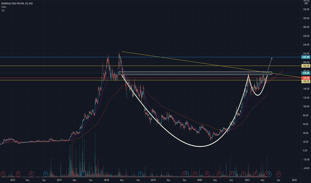The width and height of the screenshot is (311, 183).
Task: Click the yellow 159.70 price label
Action: [306, 81]
